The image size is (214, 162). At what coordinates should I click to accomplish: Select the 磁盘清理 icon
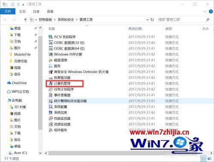click(x=51, y=60)
